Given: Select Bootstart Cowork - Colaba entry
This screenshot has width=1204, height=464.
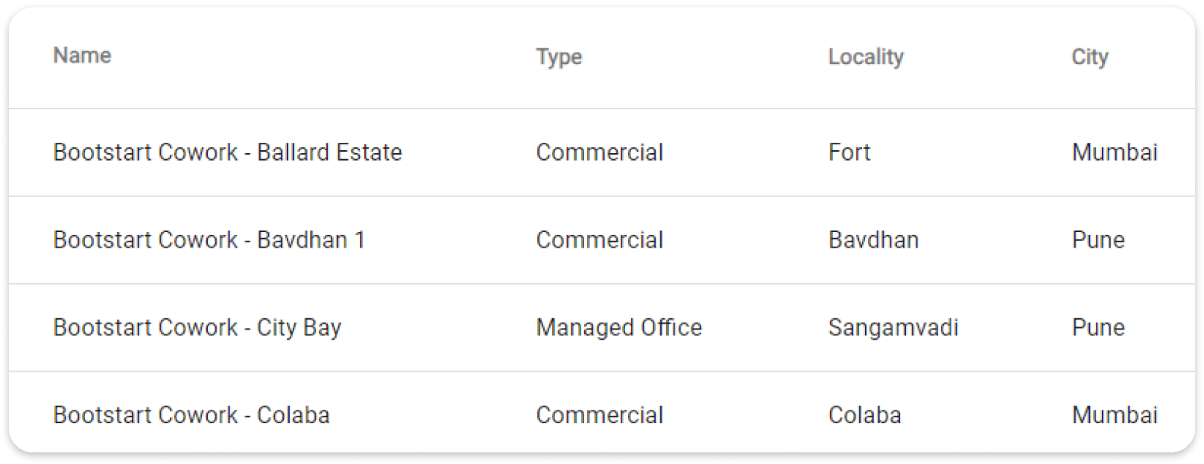Looking at the screenshot, I should [x=191, y=415].
